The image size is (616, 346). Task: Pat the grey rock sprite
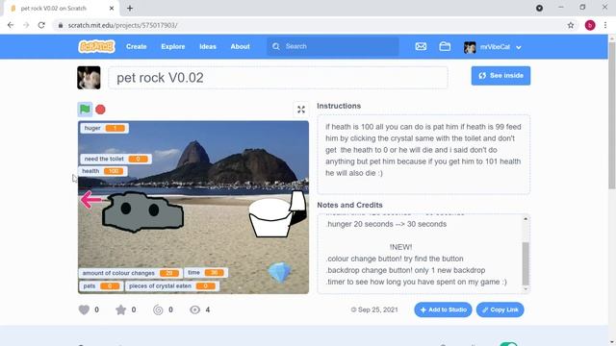142,211
